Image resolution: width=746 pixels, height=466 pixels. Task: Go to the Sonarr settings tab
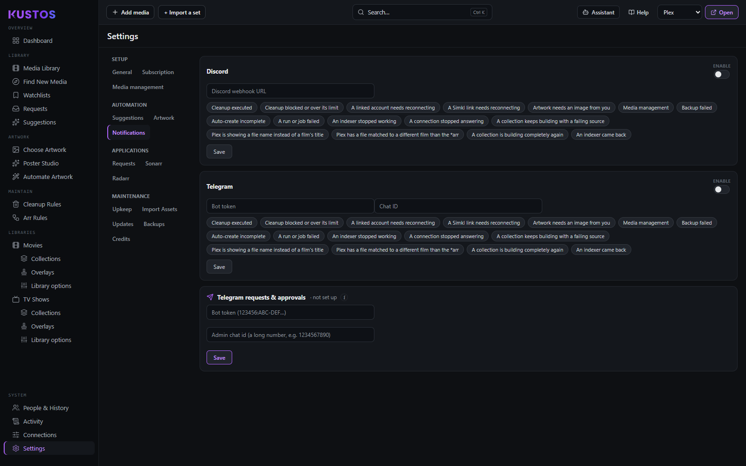click(154, 164)
